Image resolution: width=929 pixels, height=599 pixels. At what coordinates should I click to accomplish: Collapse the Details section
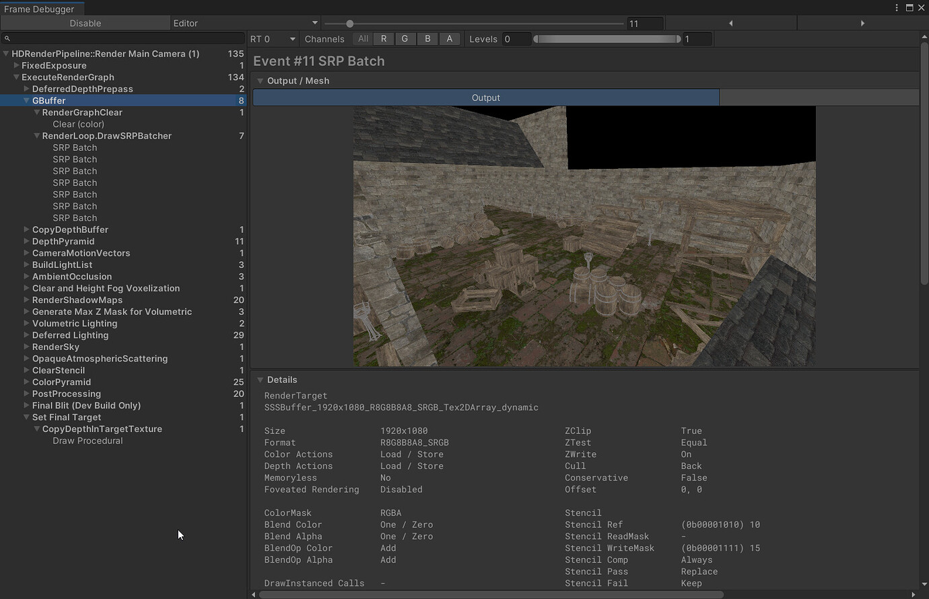(260, 380)
